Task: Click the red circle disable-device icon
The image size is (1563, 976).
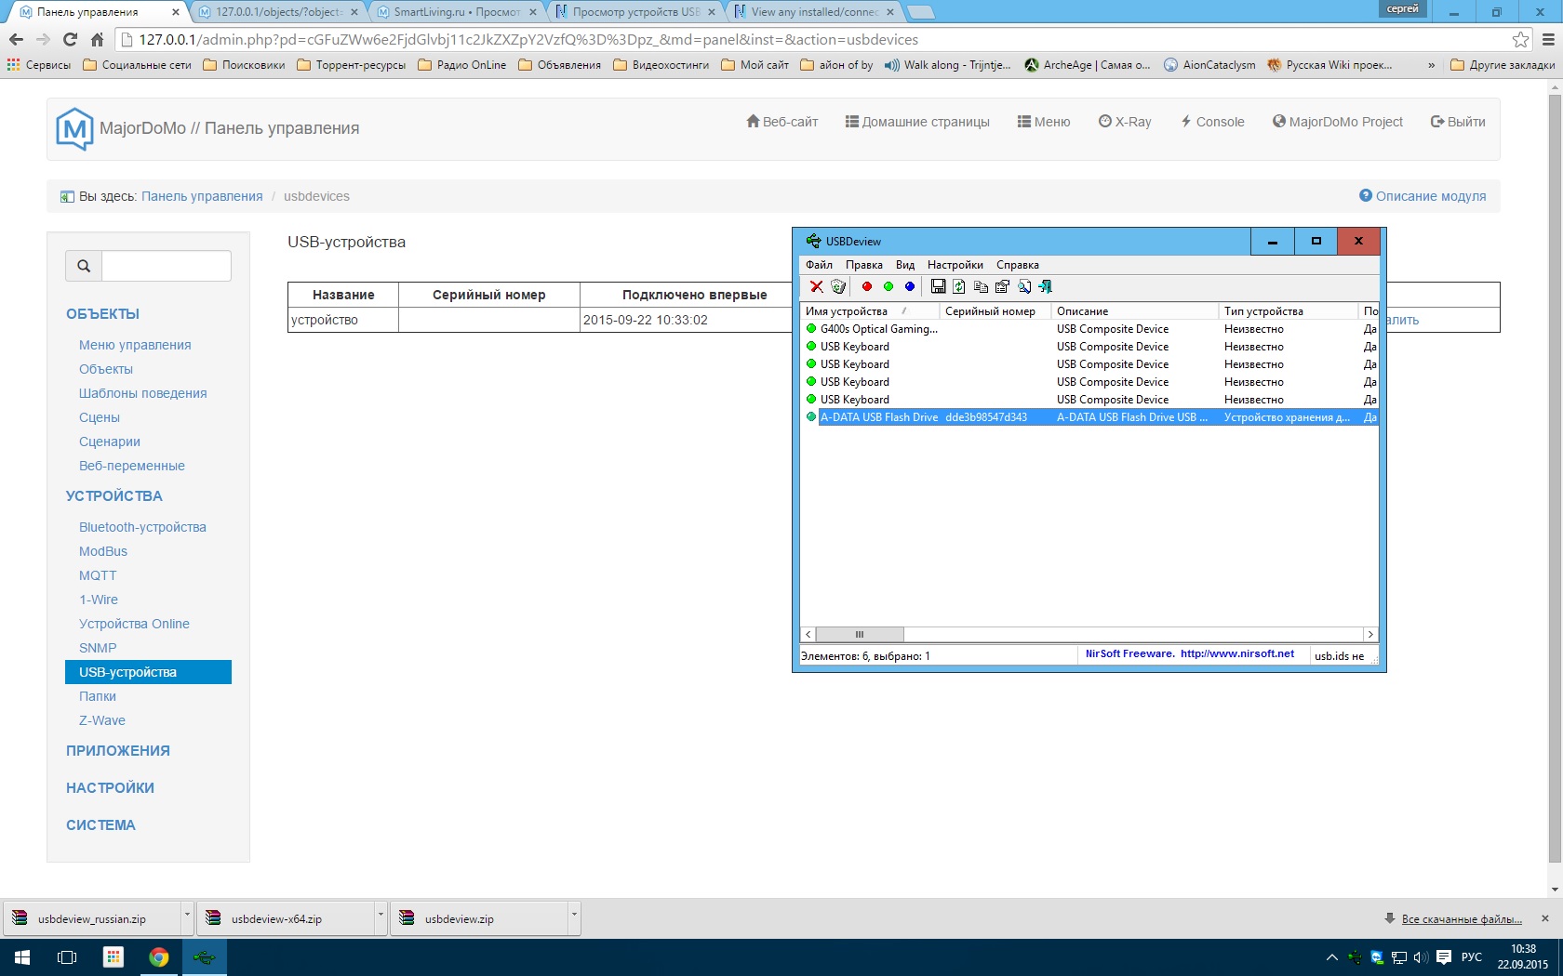Action: point(867,286)
